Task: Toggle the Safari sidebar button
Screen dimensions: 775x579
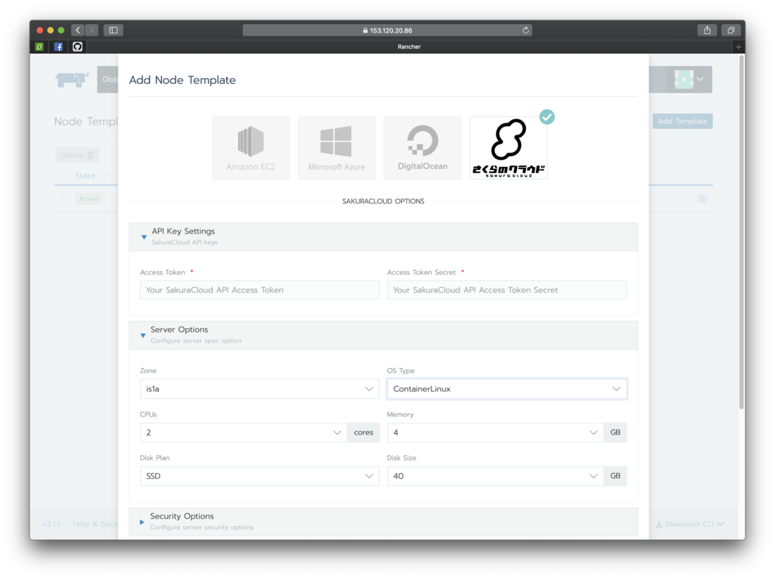Action: tap(114, 30)
